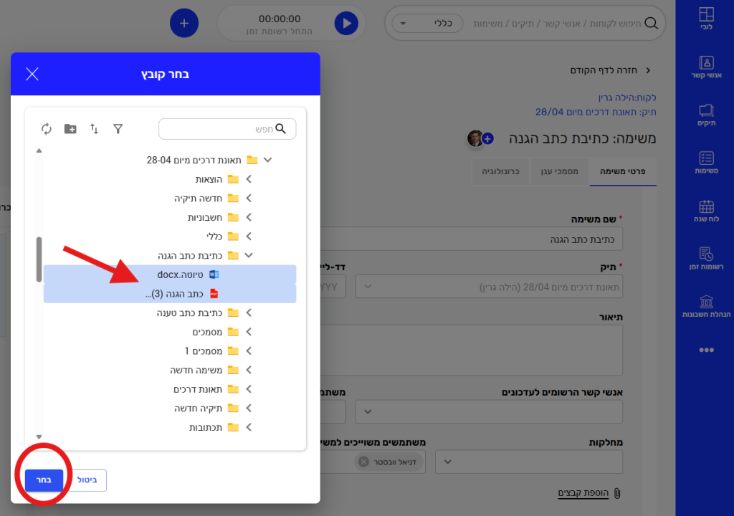Click the new folder icon
Viewport: 734px width, 516px height.
[70, 129]
